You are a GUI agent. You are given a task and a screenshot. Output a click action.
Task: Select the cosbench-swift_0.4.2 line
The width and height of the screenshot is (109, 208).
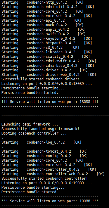click(43, 34)
